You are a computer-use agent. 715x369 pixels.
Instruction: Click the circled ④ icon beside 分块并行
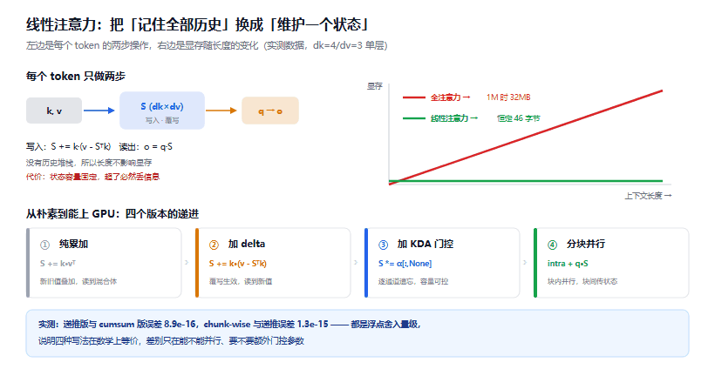click(x=552, y=245)
